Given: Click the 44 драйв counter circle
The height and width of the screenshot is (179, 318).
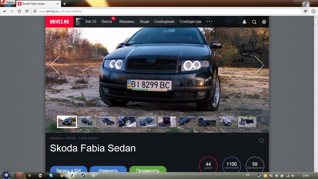Looking at the screenshot, I should 208,165.
